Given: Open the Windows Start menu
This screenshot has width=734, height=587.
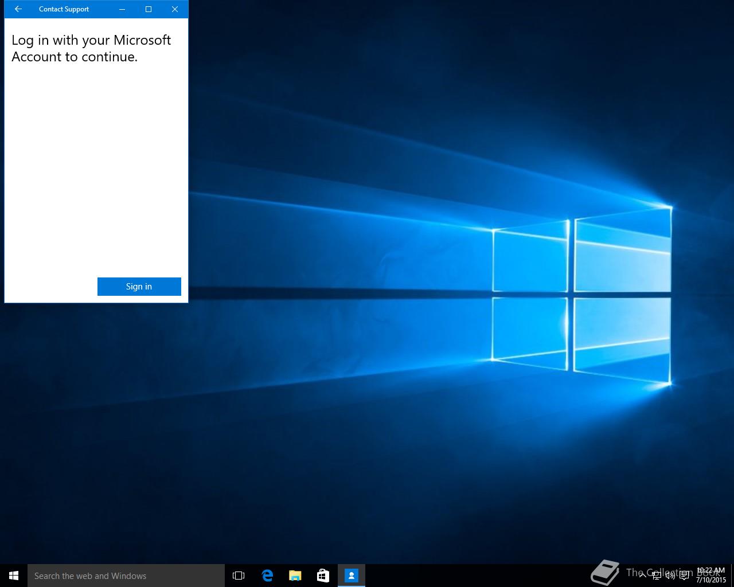Looking at the screenshot, I should pos(14,576).
